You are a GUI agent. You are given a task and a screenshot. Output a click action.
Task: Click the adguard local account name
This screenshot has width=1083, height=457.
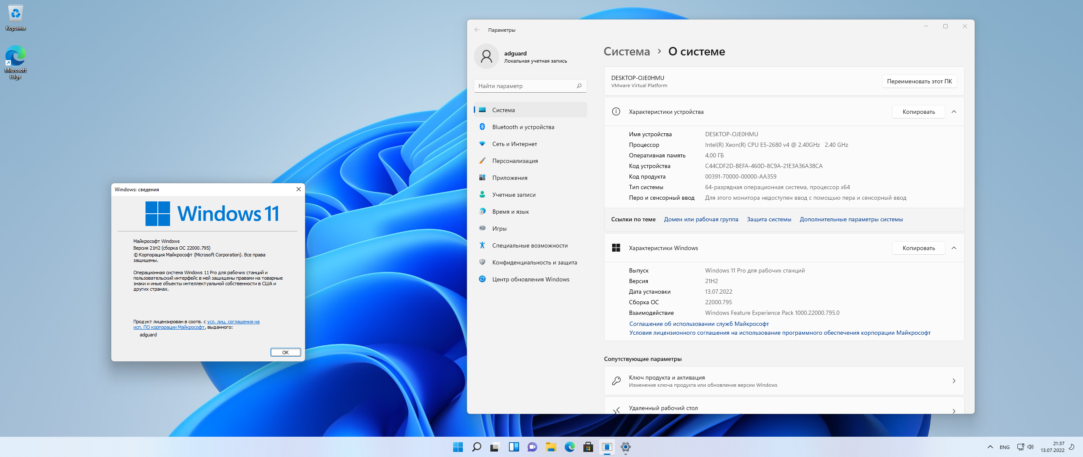[515, 53]
